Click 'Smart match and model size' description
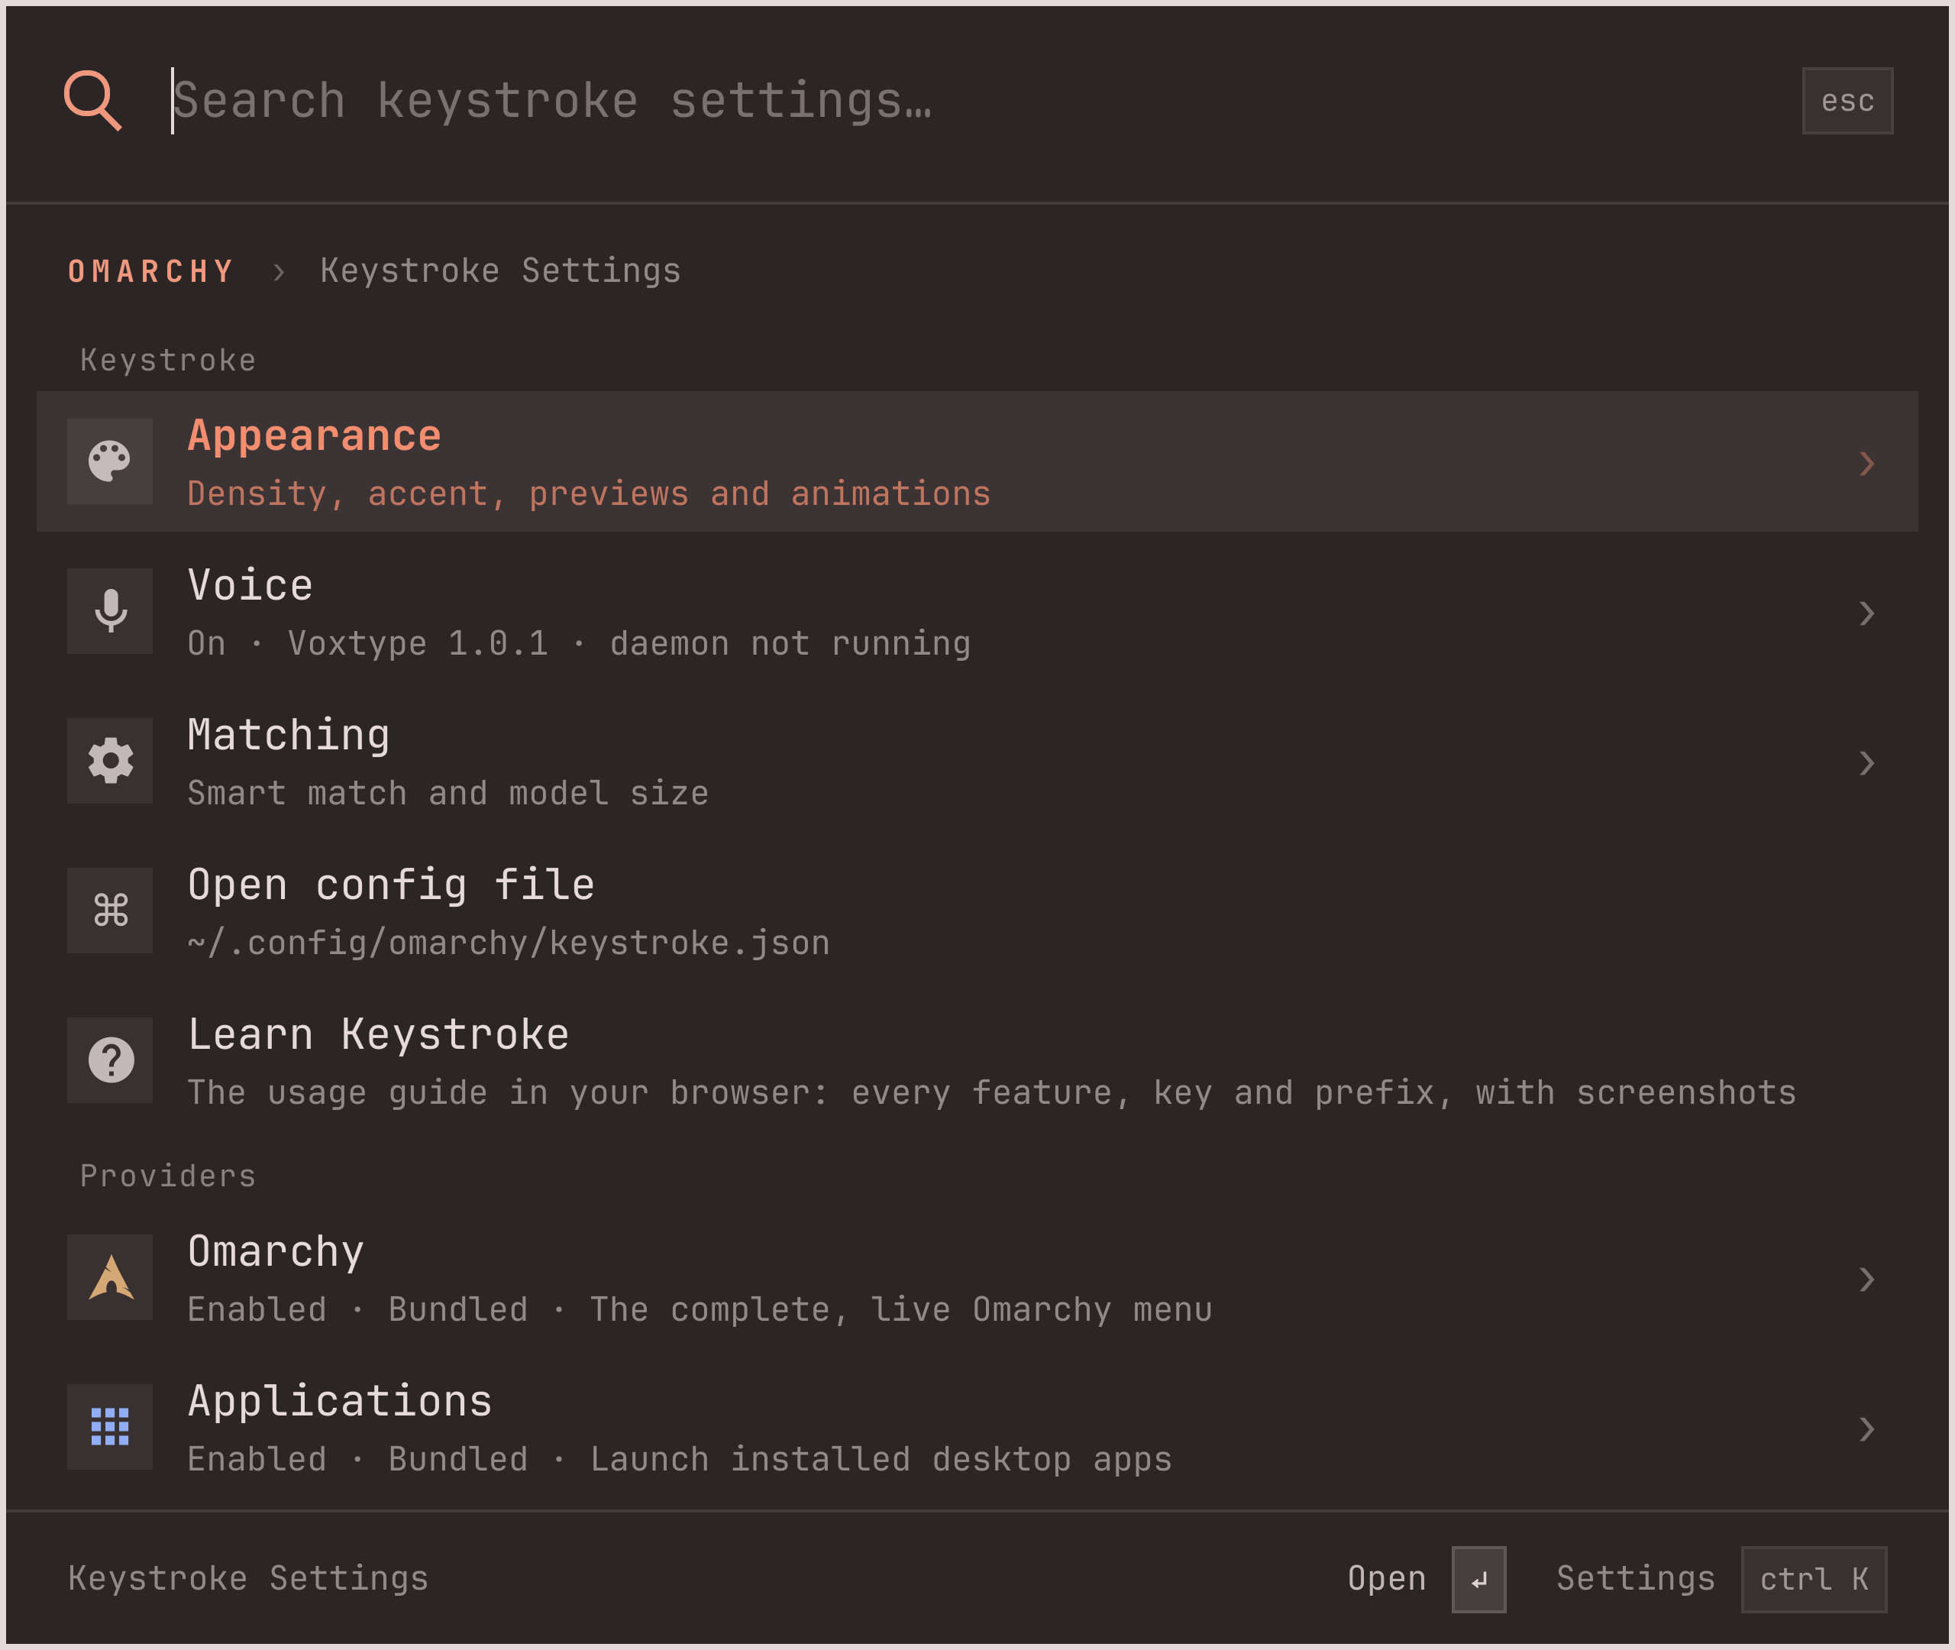This screenshot has width=1955, height=1650. pyautogui.click(x=448, y=793)
